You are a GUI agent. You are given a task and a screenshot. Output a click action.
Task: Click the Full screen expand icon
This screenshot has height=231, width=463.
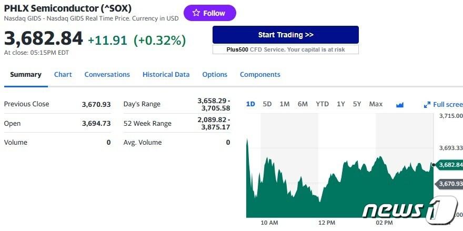pos(427,105)
